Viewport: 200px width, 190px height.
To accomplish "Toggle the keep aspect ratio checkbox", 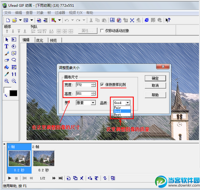I will (x=102, y=84).
